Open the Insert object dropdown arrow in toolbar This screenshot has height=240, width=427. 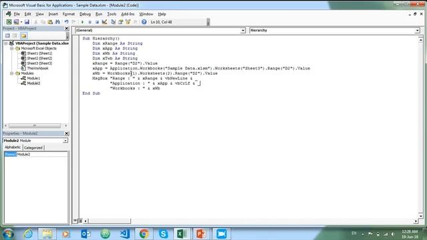click(x=21, y=22)
